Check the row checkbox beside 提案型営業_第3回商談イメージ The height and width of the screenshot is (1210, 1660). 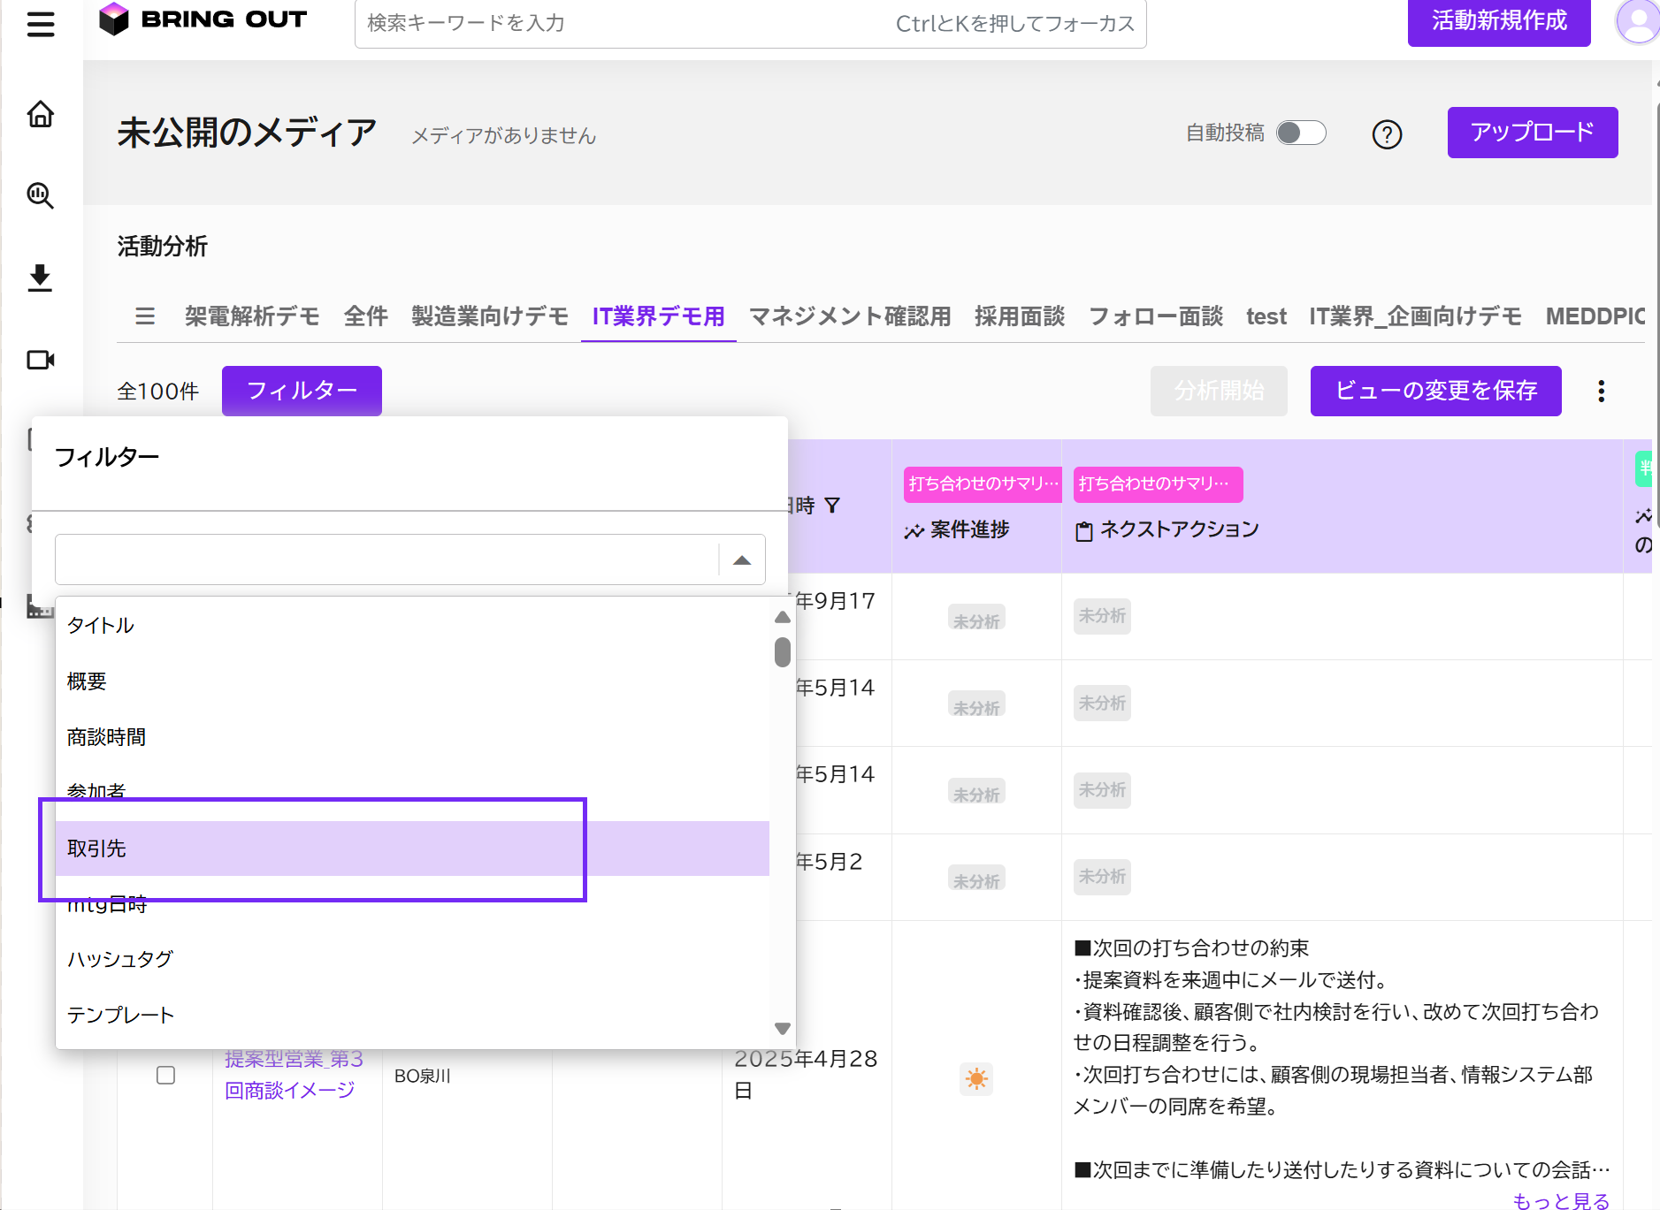(165, 1075)
